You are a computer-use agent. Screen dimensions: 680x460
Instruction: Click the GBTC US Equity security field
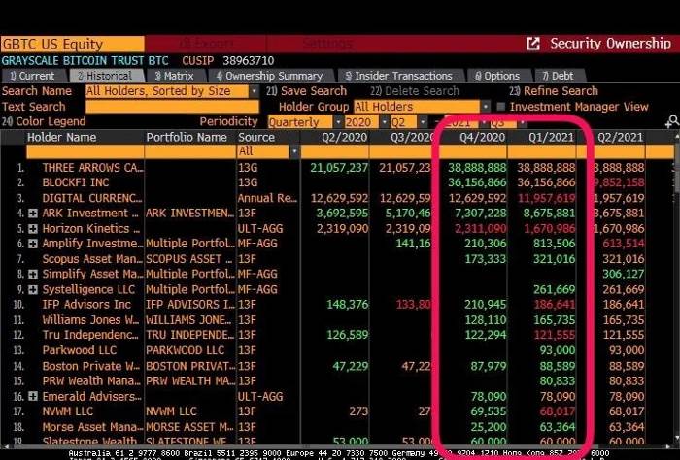click(73, 45)
